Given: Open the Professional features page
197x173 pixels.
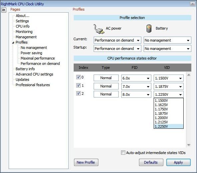Looking at the screenshot, I should tap(33, 85).
